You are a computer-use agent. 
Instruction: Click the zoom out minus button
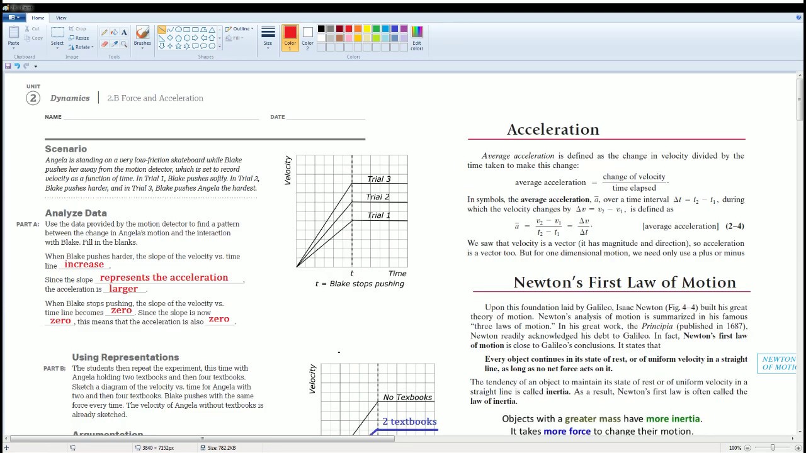click(x=747, y=448)
